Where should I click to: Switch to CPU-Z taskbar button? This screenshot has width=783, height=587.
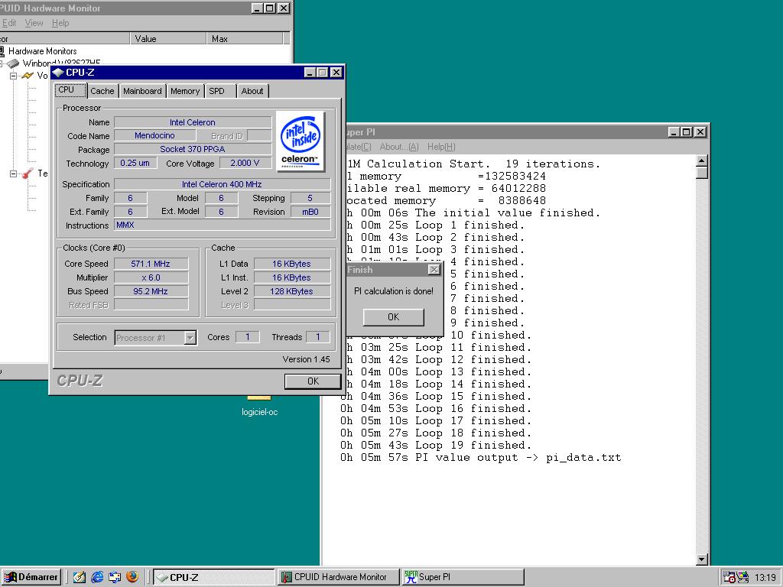(214, 577)
